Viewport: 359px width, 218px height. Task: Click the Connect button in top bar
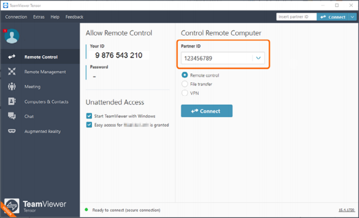(x=333, y=16)
